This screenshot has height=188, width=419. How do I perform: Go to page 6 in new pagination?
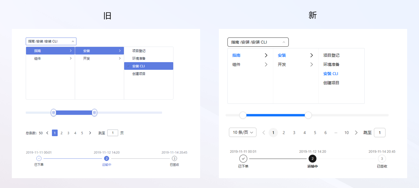(326, 133)
